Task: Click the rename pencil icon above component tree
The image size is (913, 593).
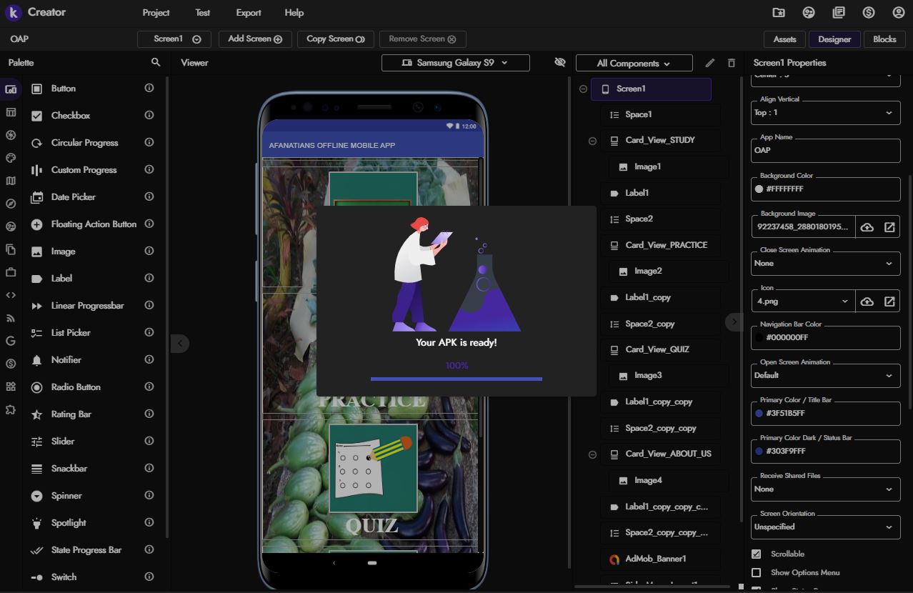Action: (709, 63)
